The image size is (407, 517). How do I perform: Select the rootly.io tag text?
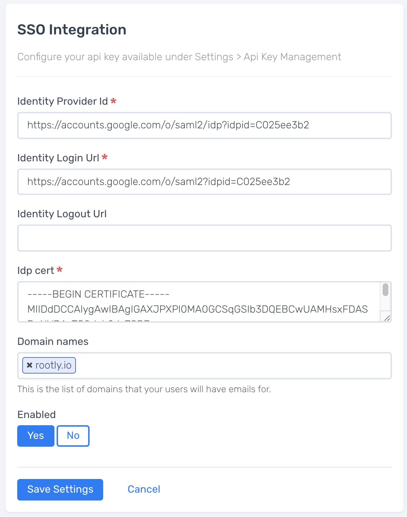pos(53,365)
